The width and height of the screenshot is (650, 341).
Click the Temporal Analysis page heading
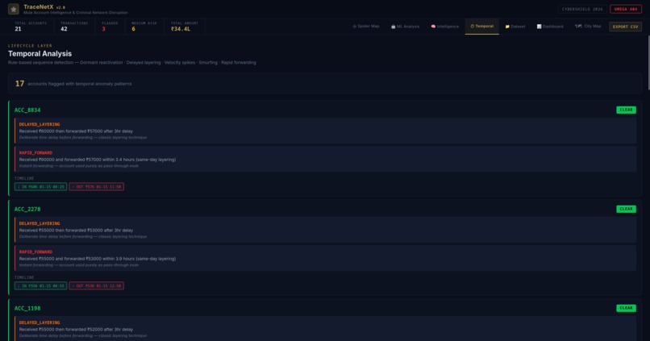[40, 53]
